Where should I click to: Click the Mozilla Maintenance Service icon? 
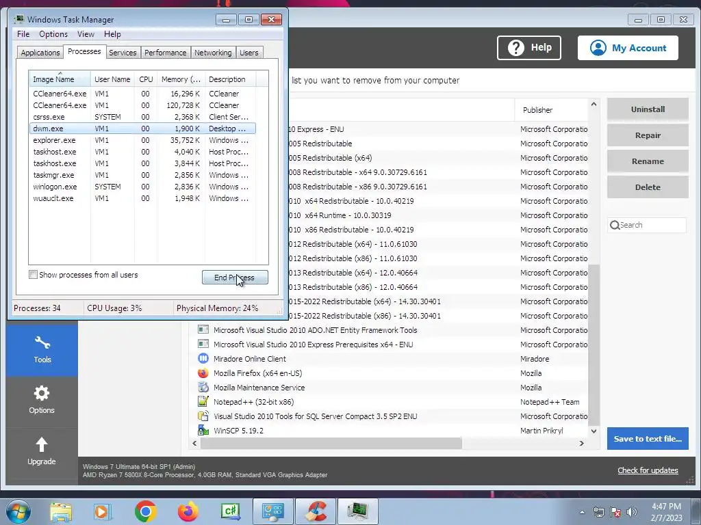tap(203, 387)
